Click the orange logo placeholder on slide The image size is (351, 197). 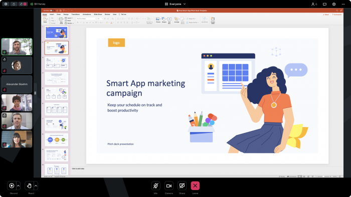click(x=116, y=42)
